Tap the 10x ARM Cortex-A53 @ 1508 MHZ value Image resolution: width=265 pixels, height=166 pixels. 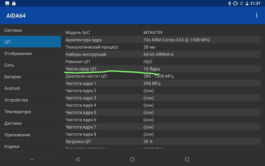click(177, 40)
